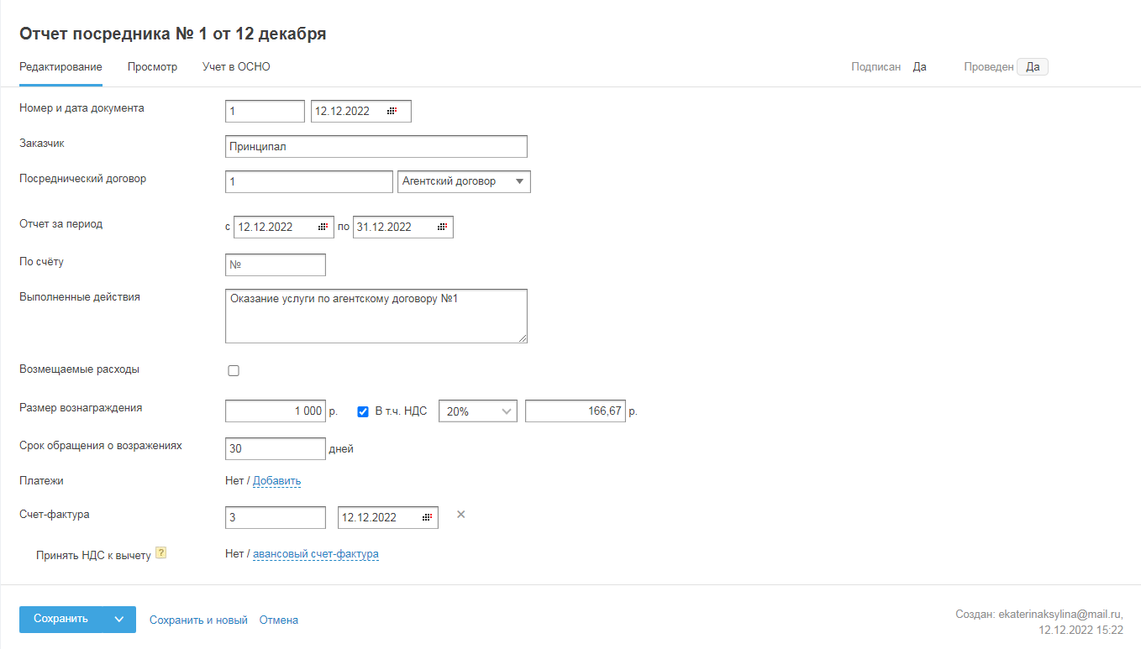Open calendar picker for document date
The height and width of the screenshot is (649, 1141).
(x=392, y=111)
